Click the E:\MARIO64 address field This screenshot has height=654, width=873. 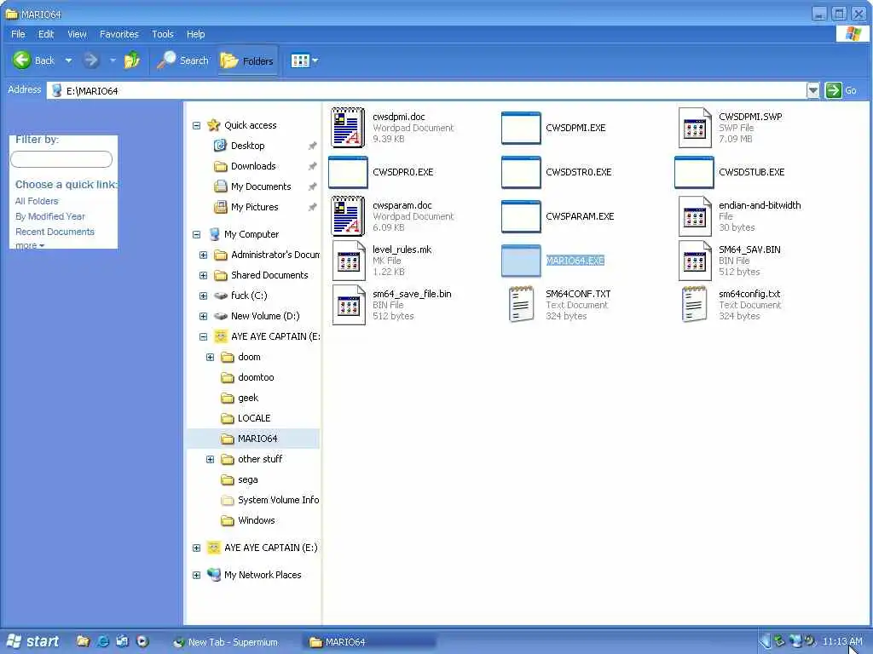coord(426,90)
